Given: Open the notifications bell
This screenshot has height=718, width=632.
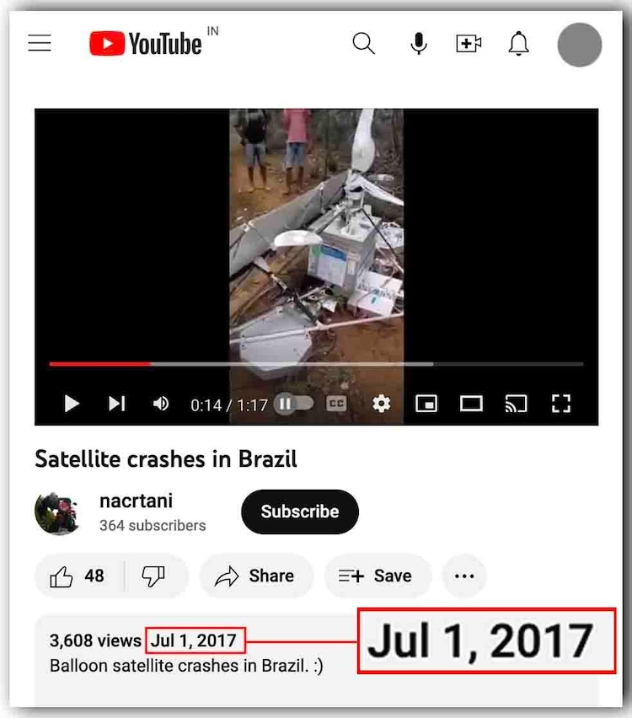Looking at the screenshot, I should point(518,44).
